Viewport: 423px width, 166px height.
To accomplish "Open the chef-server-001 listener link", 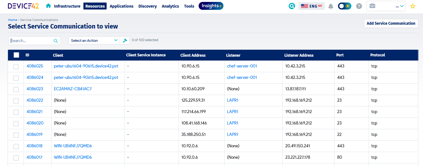I will [x=242, y=66].
